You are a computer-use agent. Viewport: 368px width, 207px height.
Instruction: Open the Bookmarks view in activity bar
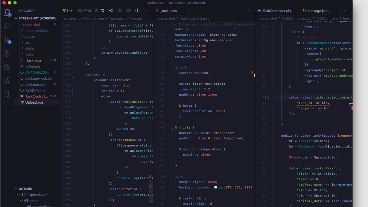[7, 94]
